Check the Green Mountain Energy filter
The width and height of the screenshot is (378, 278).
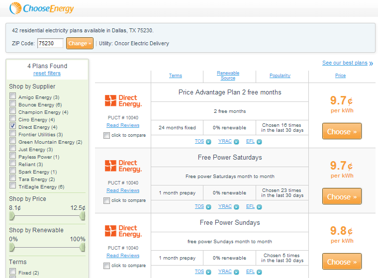click(x=13, y=142)
